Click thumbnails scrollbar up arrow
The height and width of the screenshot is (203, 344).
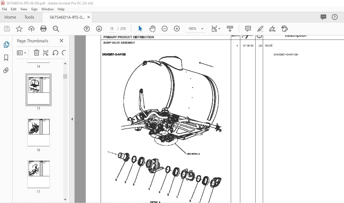coord(65,63)
